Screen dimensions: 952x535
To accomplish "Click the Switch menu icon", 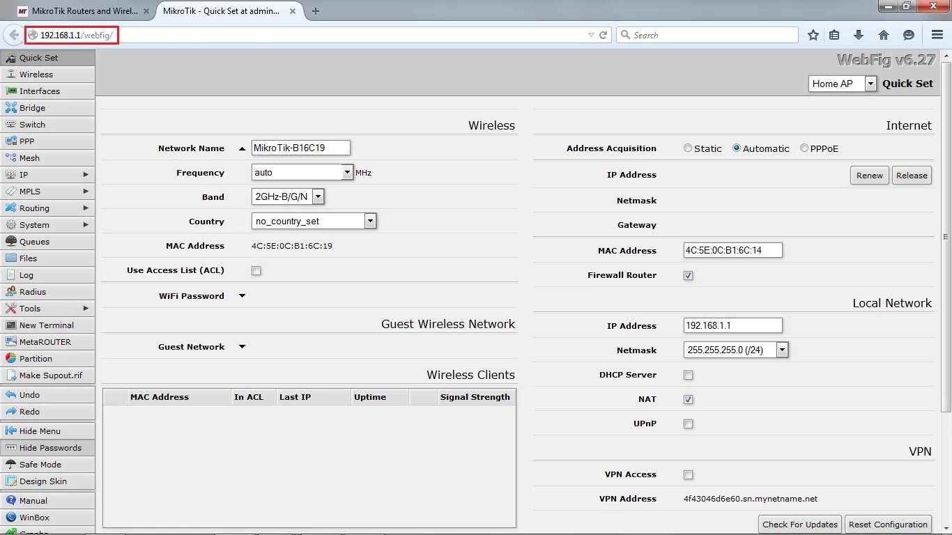I will click(10, 125).
